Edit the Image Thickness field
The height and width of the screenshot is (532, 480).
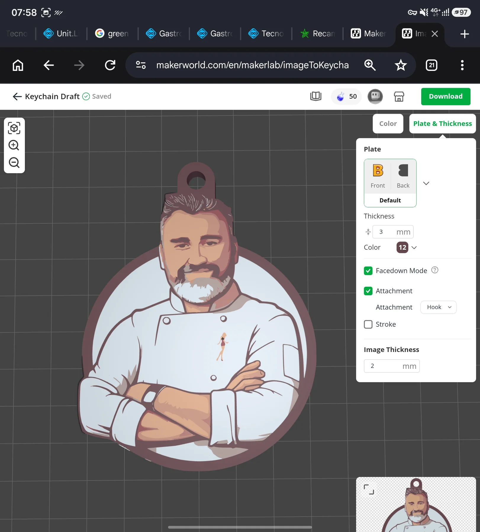[x=392, y=366]
